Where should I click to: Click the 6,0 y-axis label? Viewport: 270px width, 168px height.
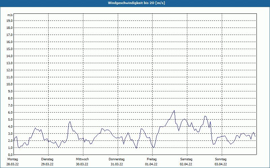[x=10, y=113]
